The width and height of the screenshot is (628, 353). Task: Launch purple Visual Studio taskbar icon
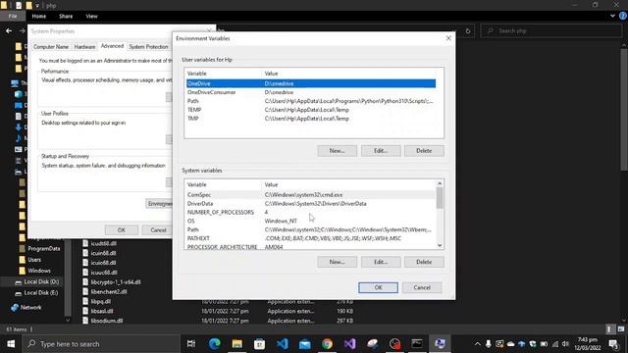coord(349,343)
